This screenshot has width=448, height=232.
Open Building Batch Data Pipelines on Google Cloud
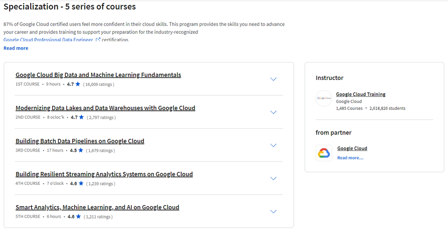point(80,141)
